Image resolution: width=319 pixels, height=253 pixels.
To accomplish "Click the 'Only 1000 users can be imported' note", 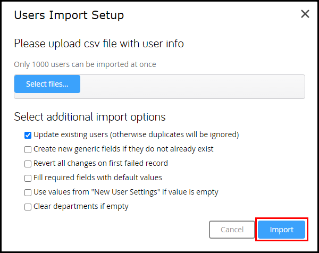I will point(85,64).
